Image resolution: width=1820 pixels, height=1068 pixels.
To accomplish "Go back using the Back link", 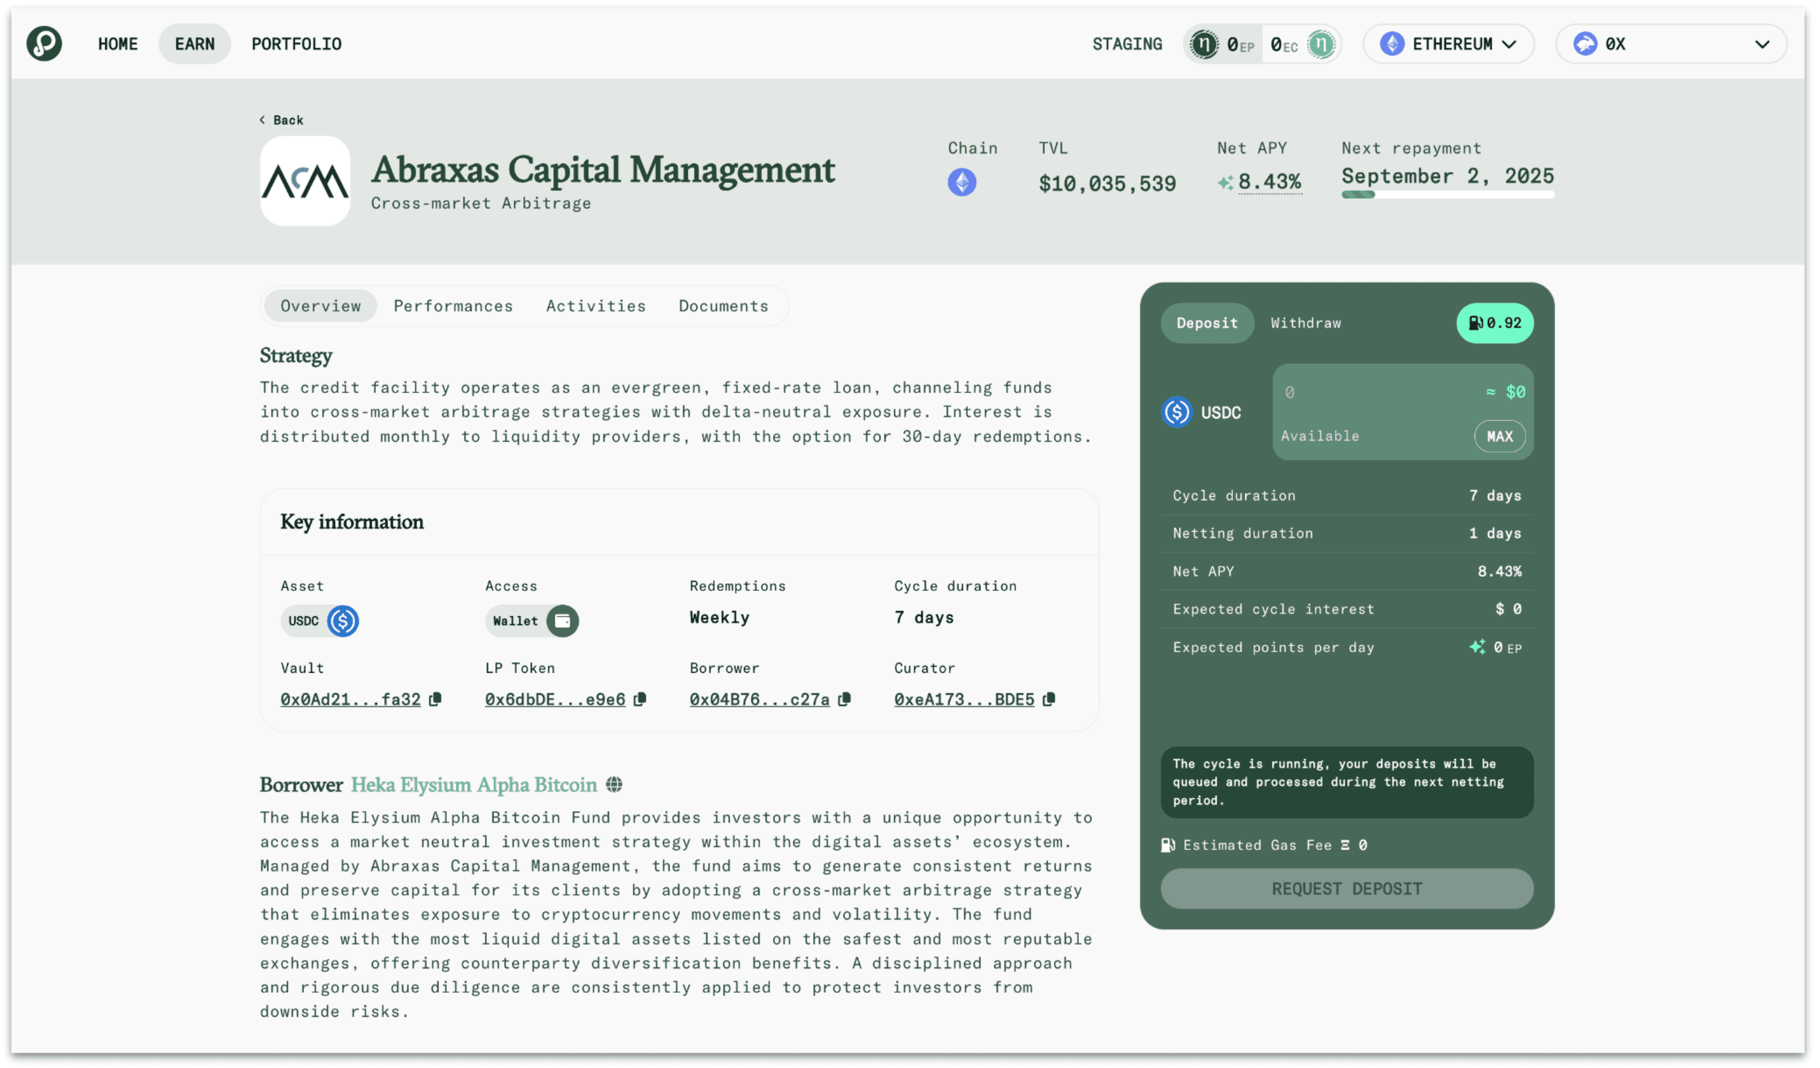I will point(282,120).
